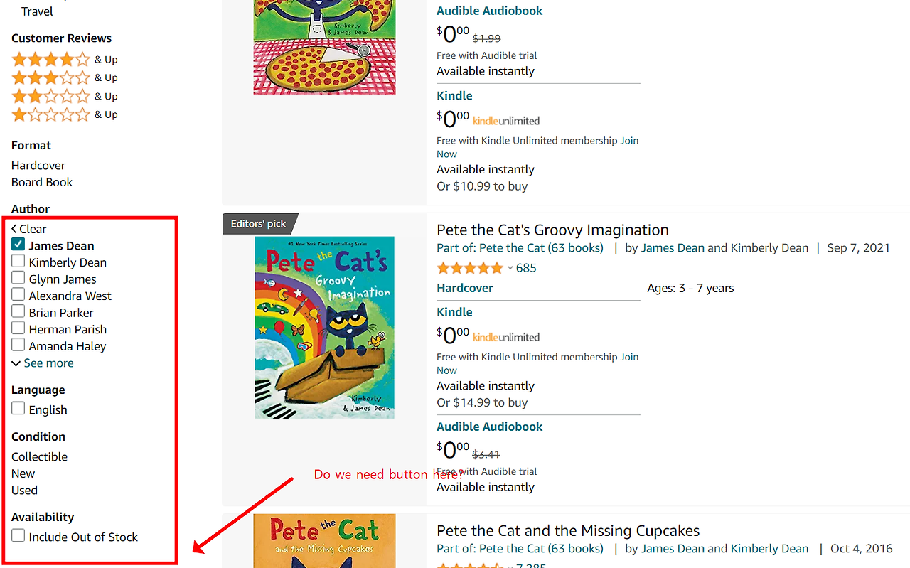Image resolution: width=910 pixels, height=568 pixels.
Task: Filter by Hardcover format
Action: coord(38,166)
